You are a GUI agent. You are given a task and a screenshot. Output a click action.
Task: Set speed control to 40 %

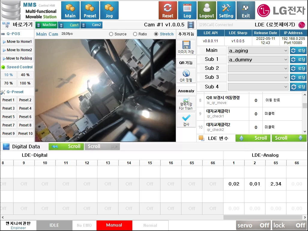click(x=25, y=75)
